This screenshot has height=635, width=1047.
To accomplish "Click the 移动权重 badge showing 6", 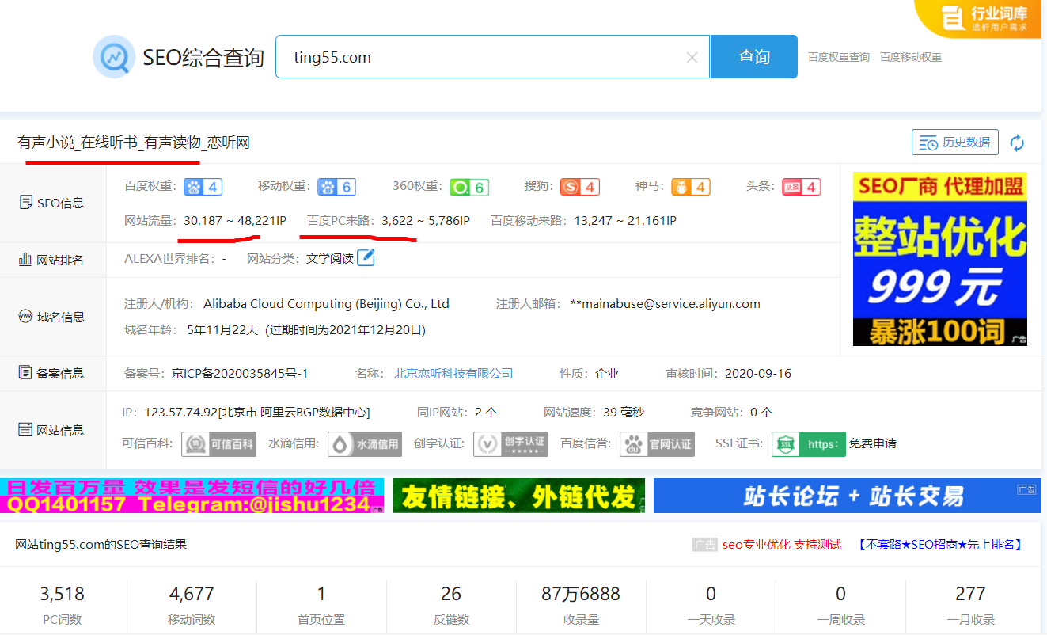I will tap(336, 187).
